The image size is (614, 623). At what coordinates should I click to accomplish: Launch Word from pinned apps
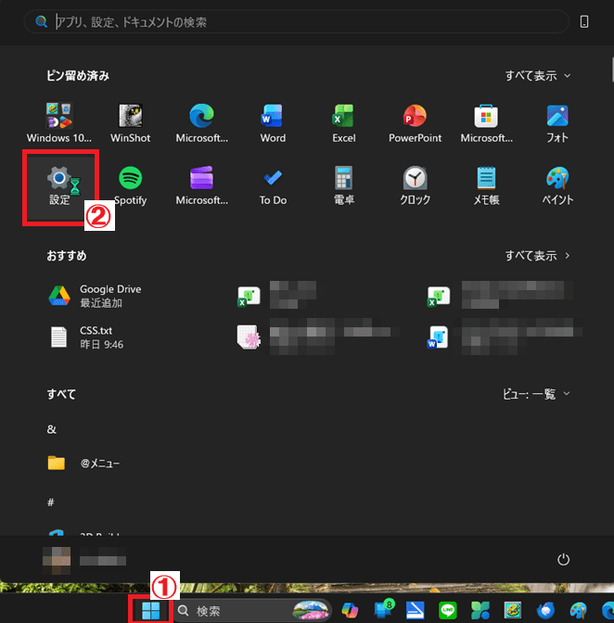[x=273, y=122]
